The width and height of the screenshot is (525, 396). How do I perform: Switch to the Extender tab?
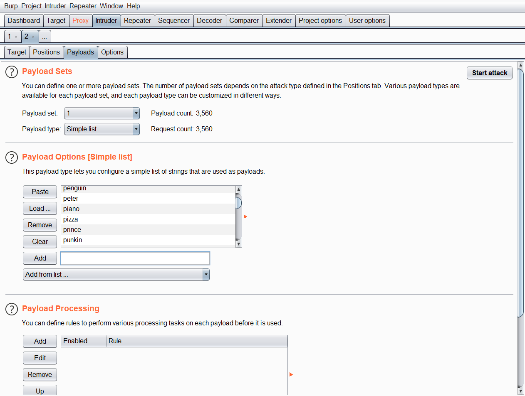(x=279, y=21)
